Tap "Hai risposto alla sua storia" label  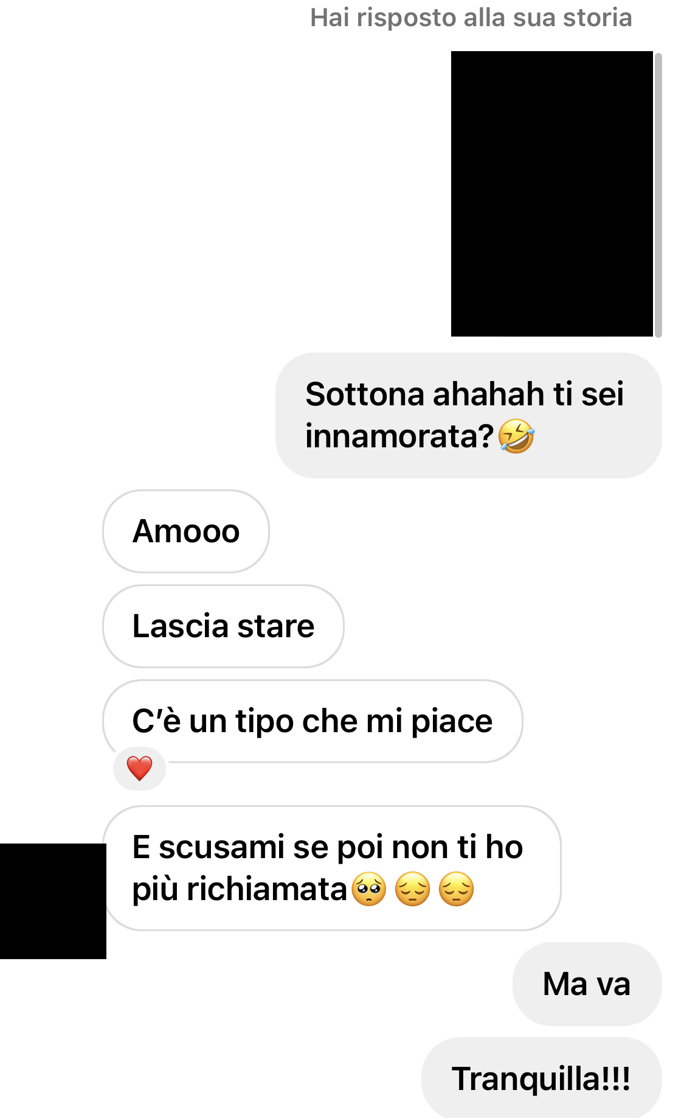click(x=471, y=18)
